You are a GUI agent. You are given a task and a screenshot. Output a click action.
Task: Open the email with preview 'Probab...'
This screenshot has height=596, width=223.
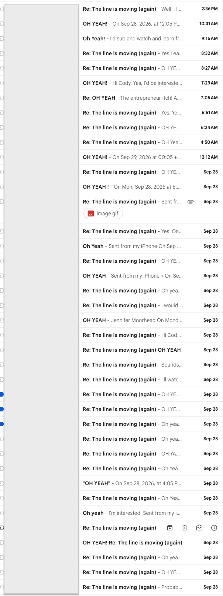coord(151,587)
